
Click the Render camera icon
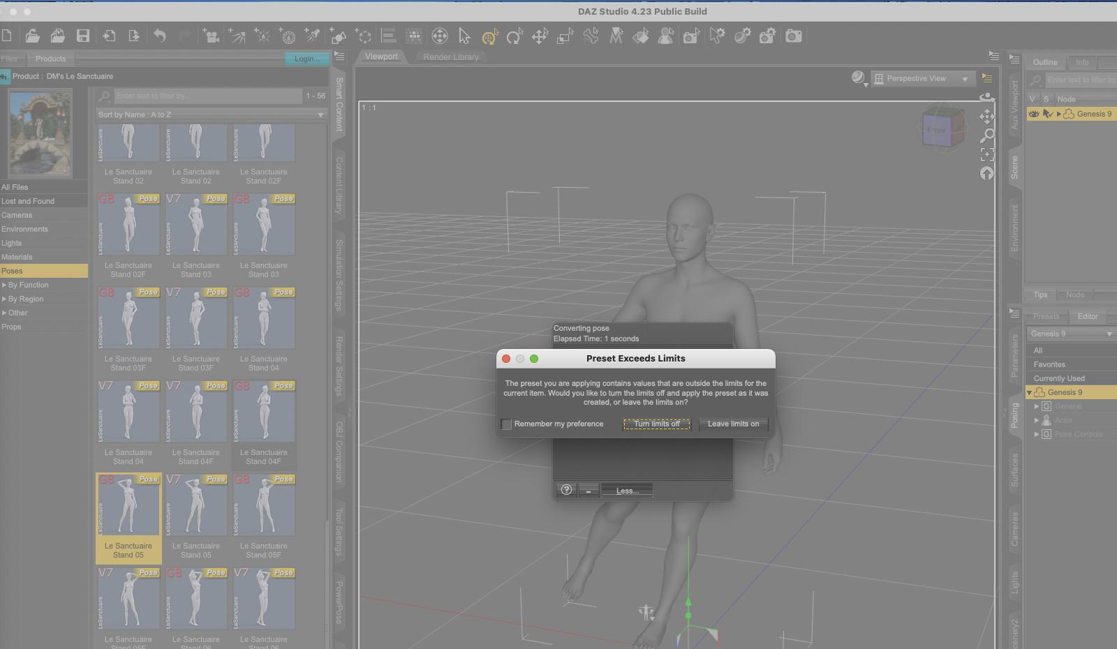[x=794, y=36]
